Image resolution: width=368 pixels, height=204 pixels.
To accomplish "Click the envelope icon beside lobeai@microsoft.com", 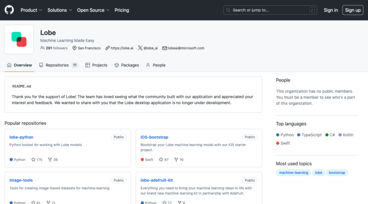I will [x=165, y=48].
